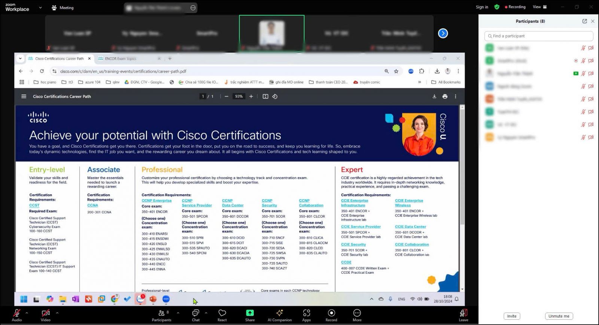
Task: Open the React emoji menu
Action: tap(222, 315)
